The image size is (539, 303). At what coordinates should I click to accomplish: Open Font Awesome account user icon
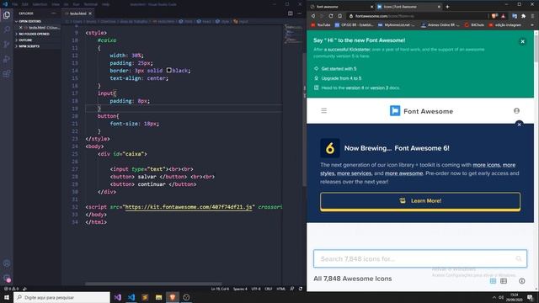pos(516,110)
